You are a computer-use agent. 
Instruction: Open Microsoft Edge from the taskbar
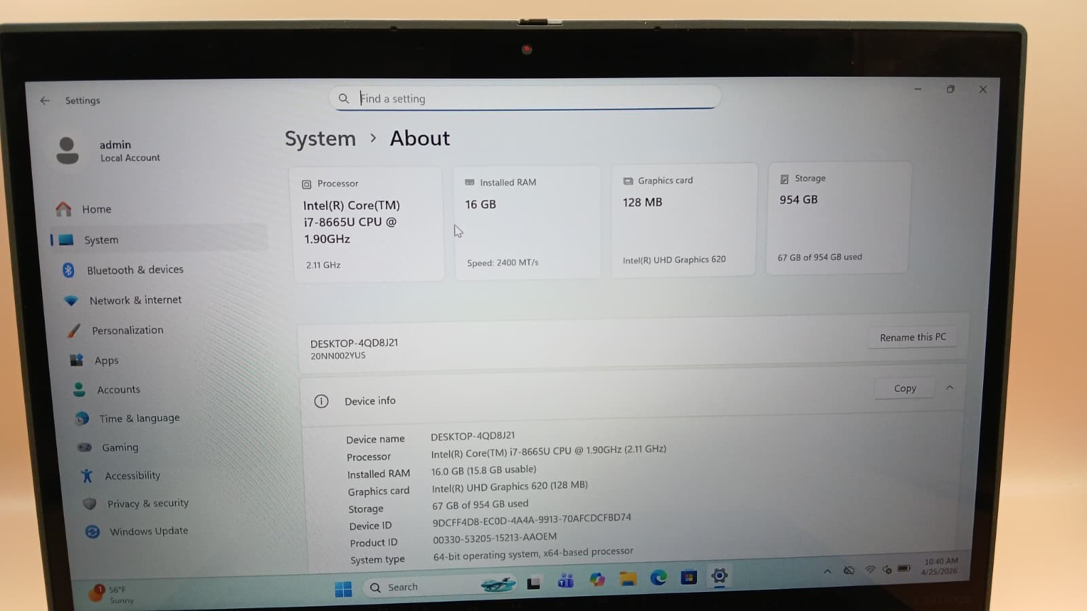(x=658, y=578)
